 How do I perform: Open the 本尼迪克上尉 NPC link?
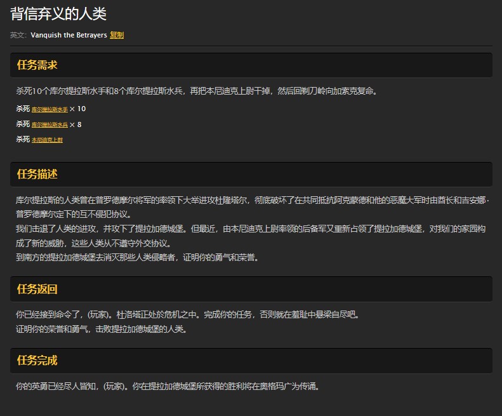point(47,140)
